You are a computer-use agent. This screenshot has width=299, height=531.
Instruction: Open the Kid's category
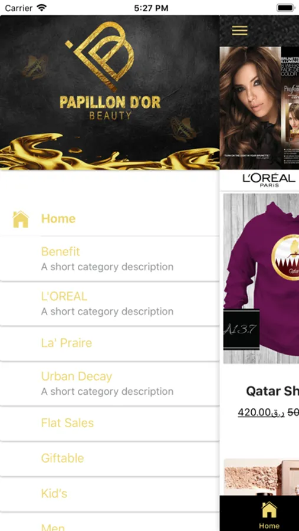pos(110,493)
